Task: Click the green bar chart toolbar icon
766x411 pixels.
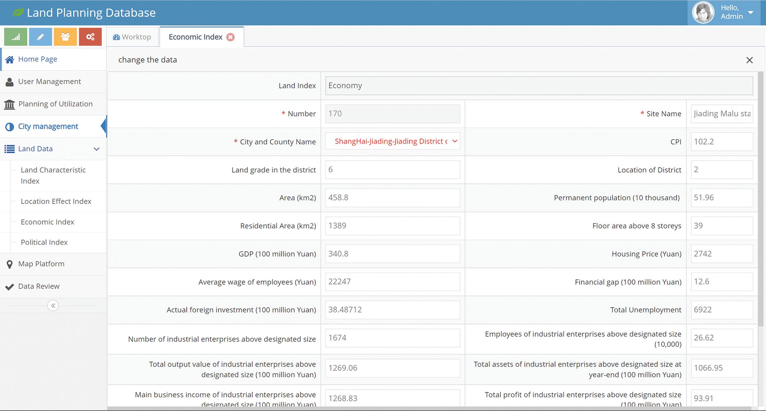Action: click(15, 37)
